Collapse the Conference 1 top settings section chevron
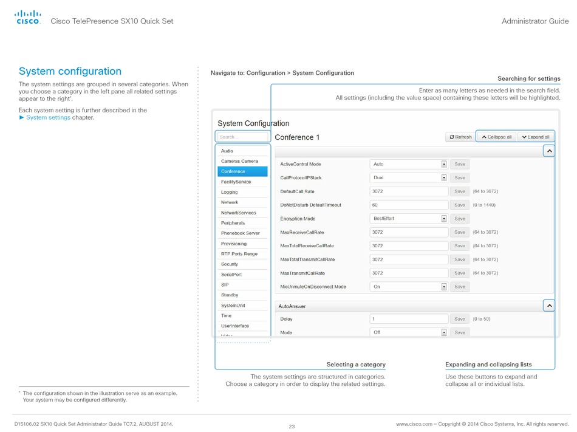Viewport: 577px width, 432px height. point(549,151)
